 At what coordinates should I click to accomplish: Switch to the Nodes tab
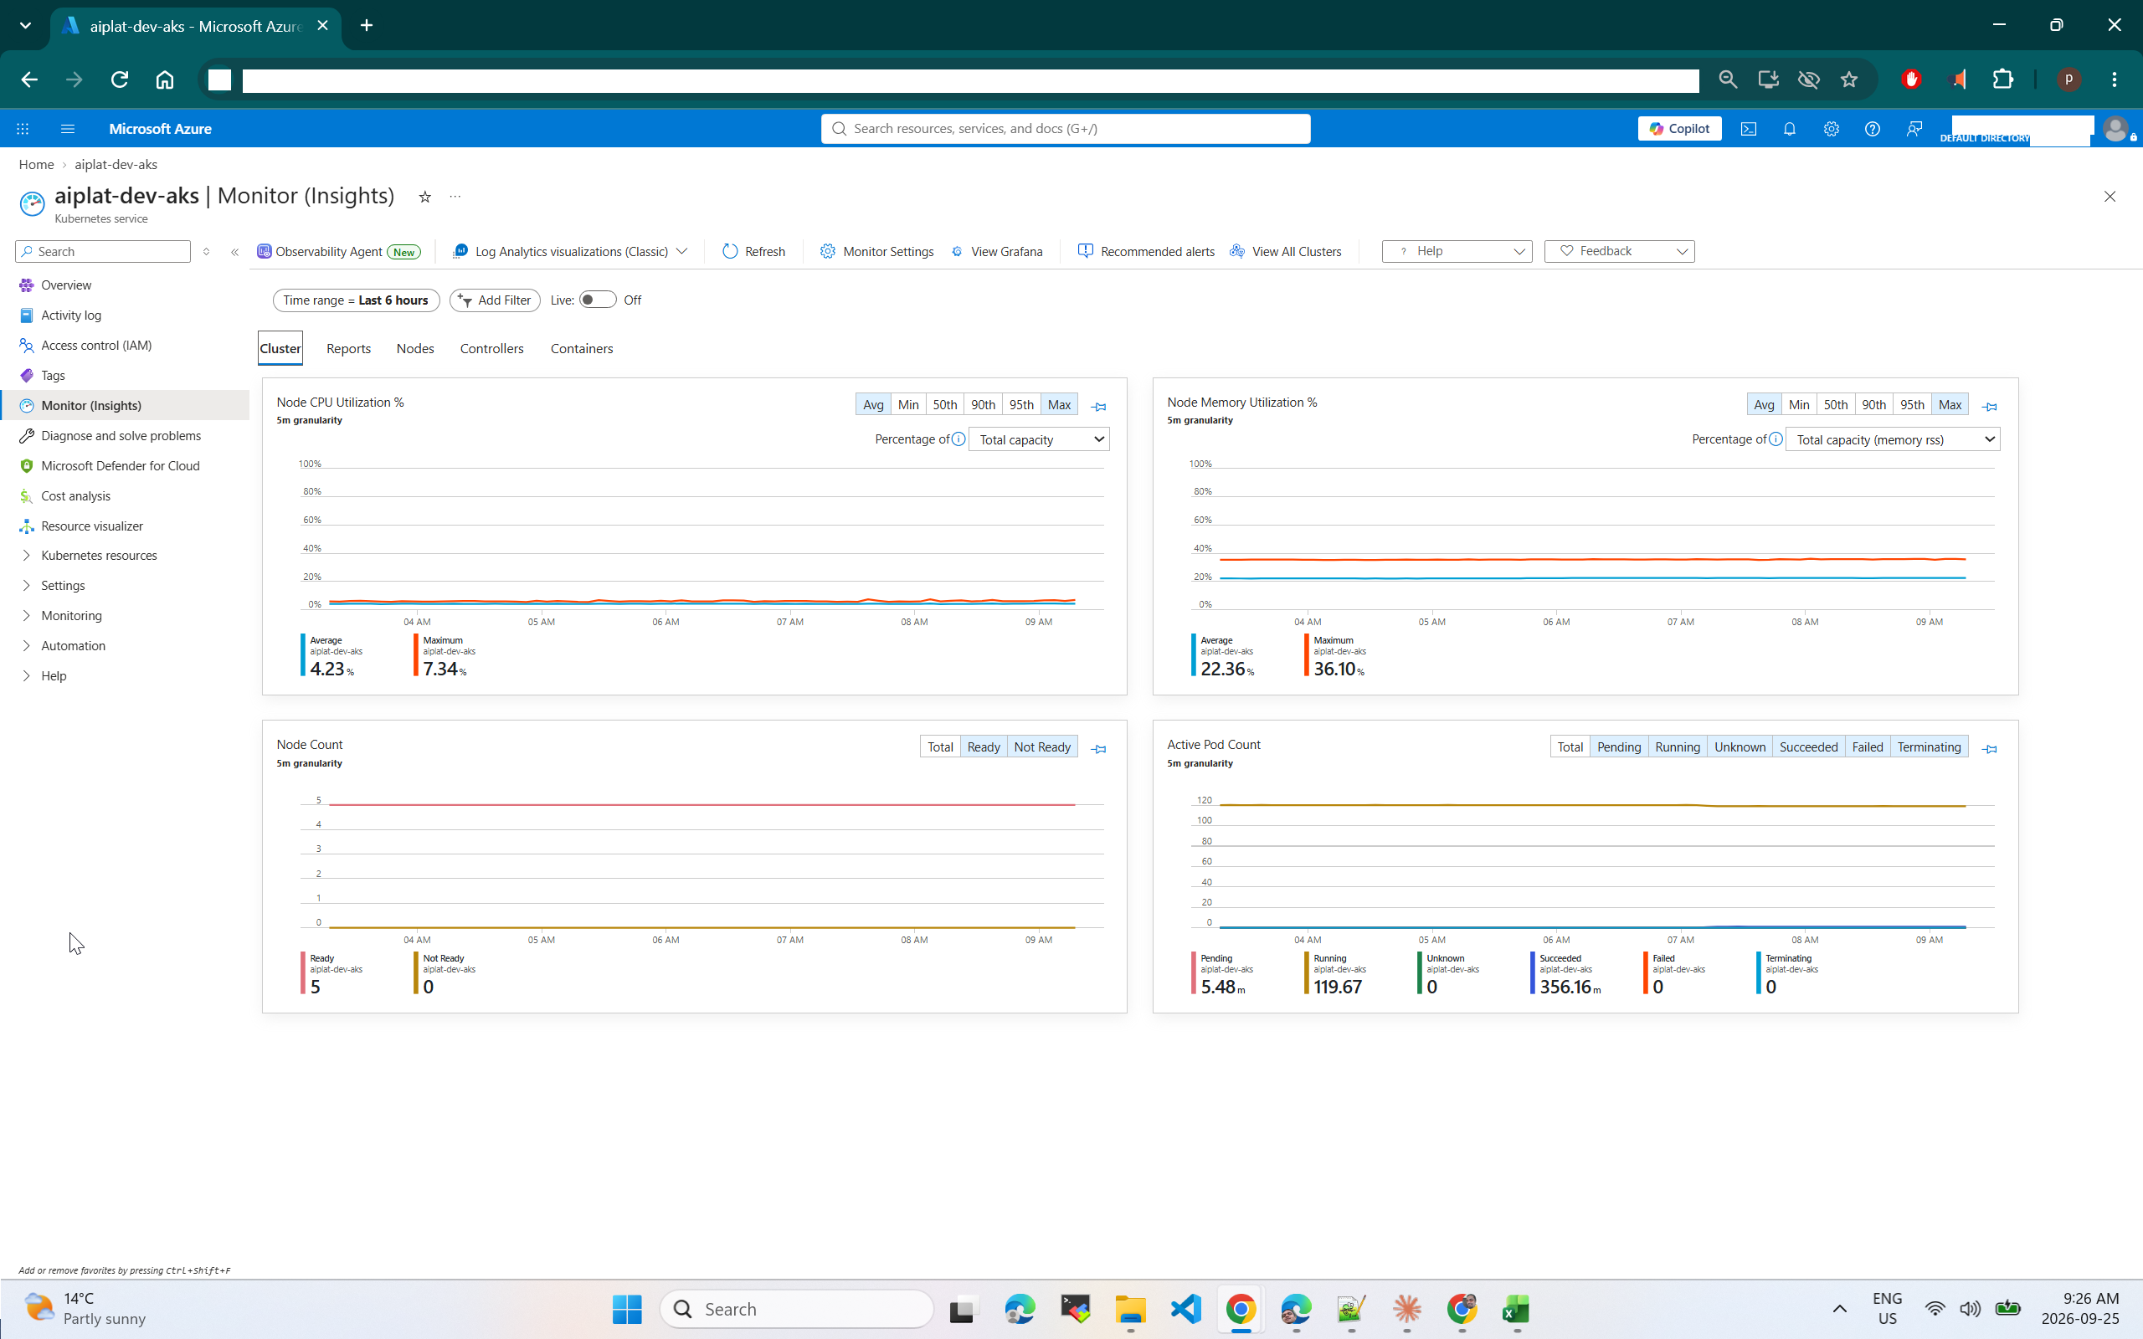point(414,349)
